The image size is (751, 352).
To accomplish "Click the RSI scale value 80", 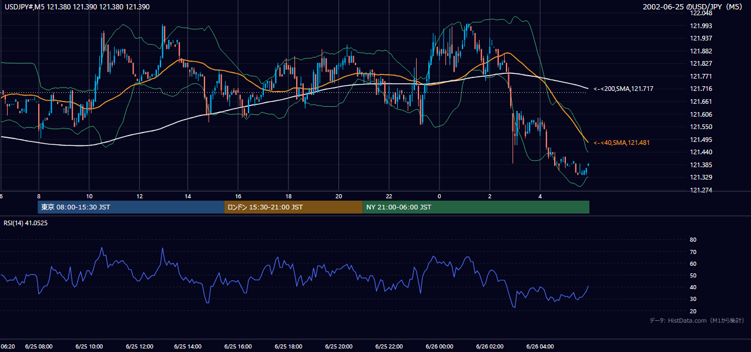I will (x=693, y=240).
